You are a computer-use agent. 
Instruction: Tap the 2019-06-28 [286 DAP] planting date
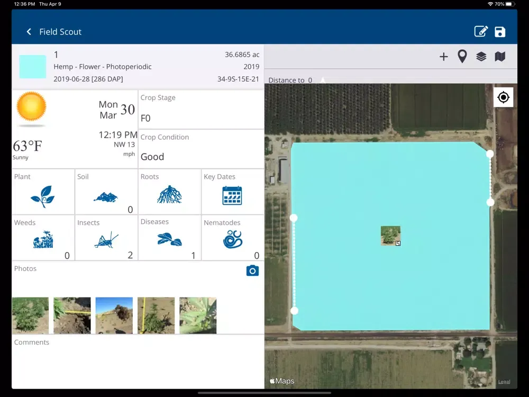coord(88,79)
